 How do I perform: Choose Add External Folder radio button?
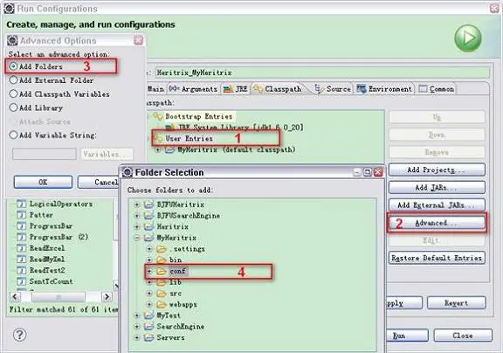(x=13, y=80)
